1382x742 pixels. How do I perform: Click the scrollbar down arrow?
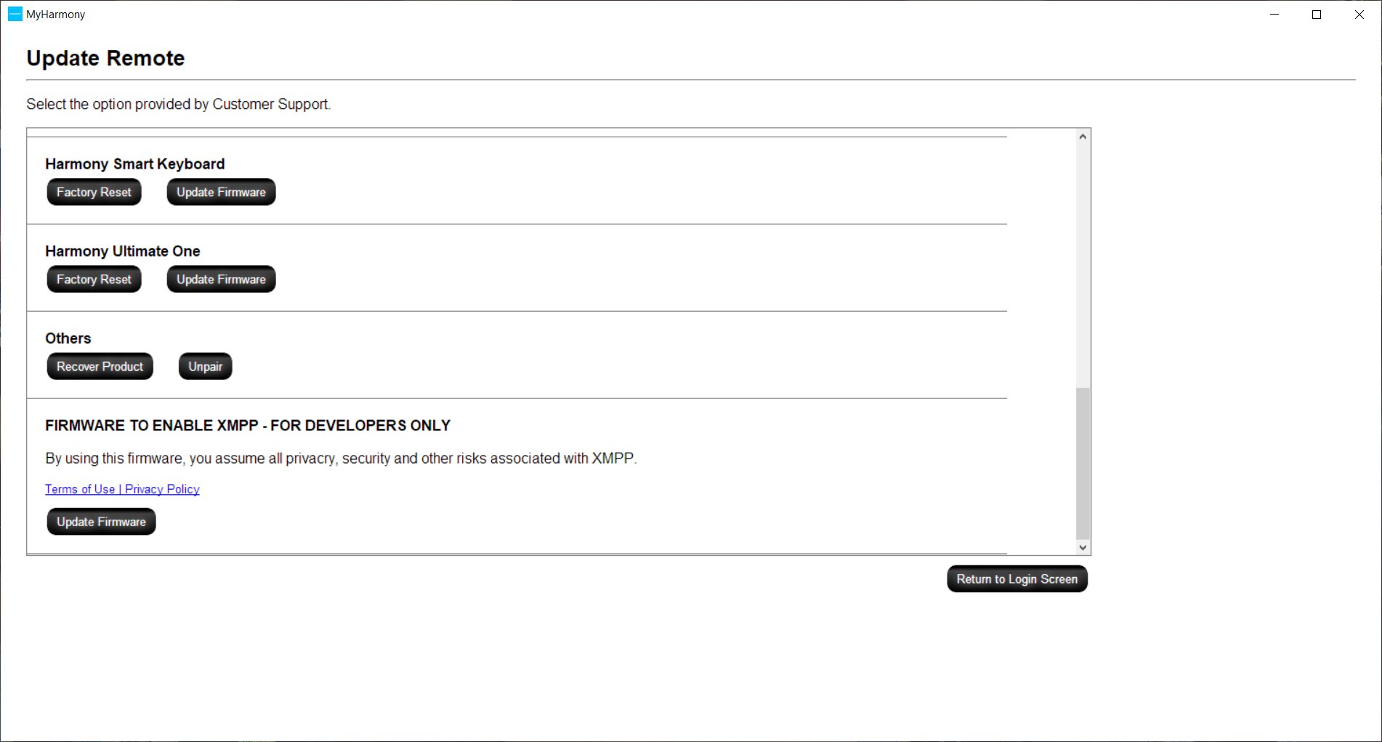tap(1083, 548)
